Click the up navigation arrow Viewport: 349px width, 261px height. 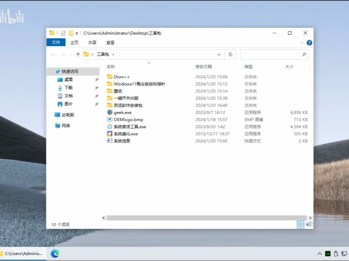78,54
